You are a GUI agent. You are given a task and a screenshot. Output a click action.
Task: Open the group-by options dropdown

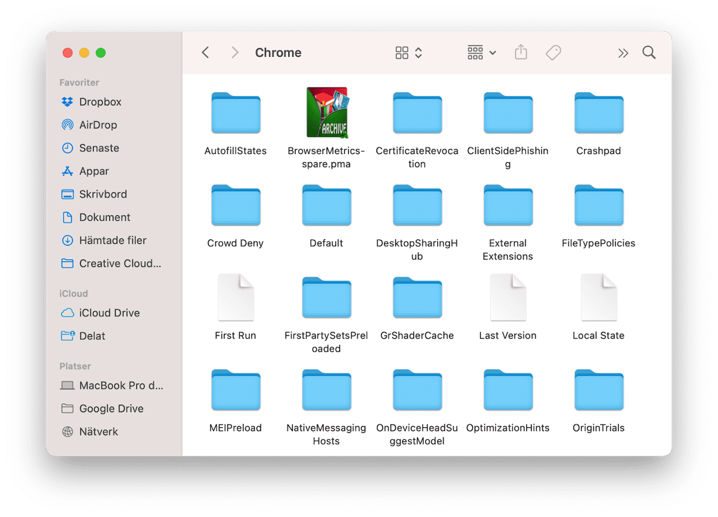[x=482, y=53]
